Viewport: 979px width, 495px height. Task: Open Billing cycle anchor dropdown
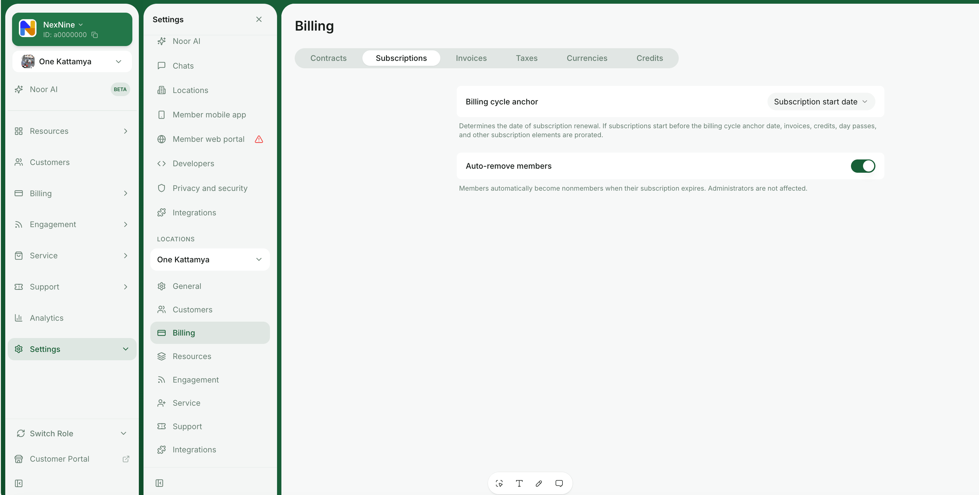(x=821, y=102)
